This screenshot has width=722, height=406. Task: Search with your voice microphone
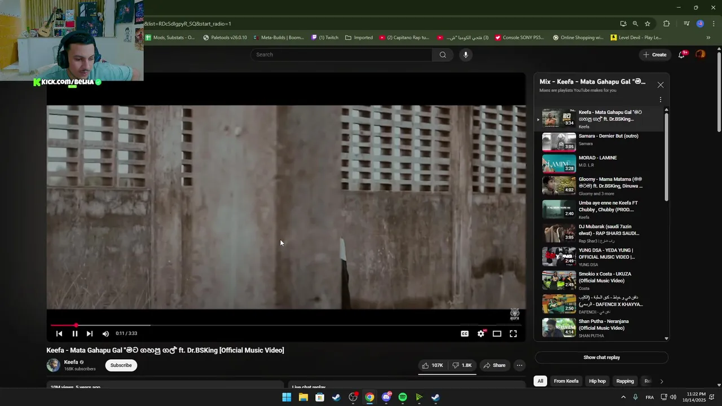[465, 55]
